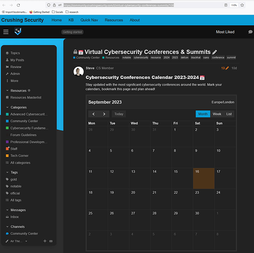Open Socials bookmark folder
Viewport: 254px width, 253px height.
pos(58,12)
